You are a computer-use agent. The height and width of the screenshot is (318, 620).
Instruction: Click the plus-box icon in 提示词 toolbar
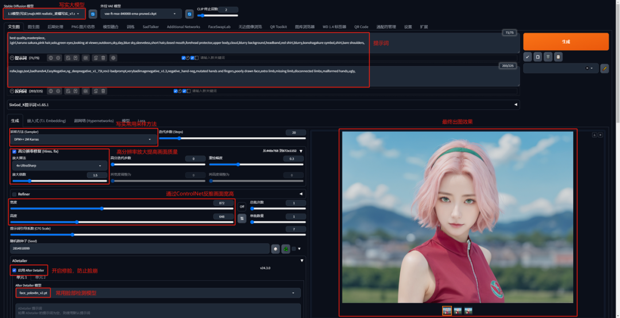(x=76, y=58)
